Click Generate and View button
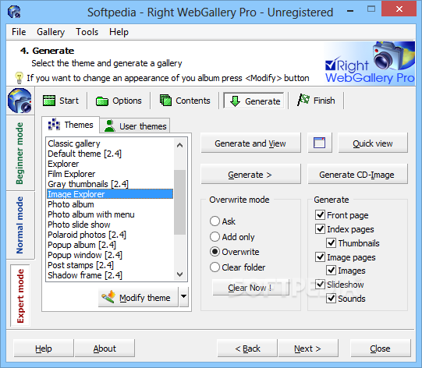422x368 pixels. (x=250, y=143)
